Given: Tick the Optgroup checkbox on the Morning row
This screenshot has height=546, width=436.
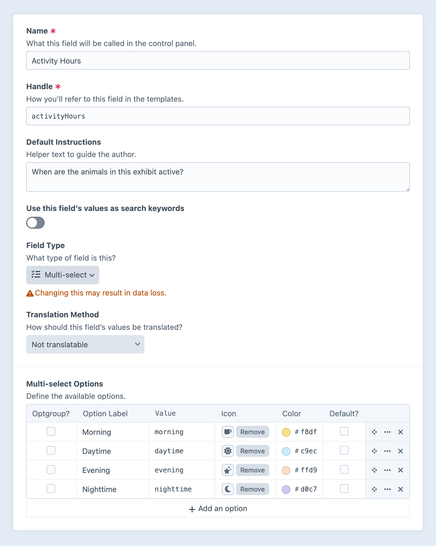Looking at the screenshot, I should pyautogui.click(x=51, y=432).
